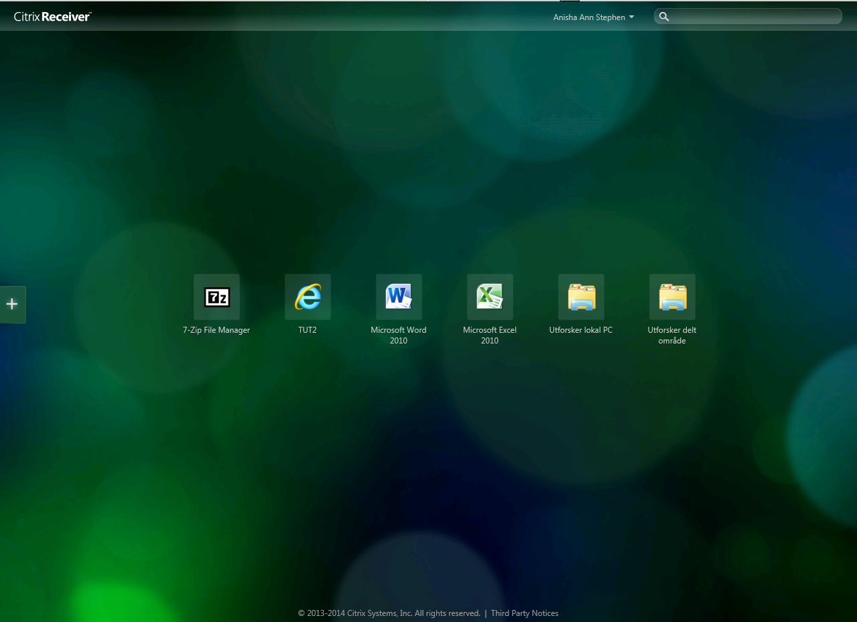This screenshot has height=622, width=857.
Task: Launch the Utforsker delt område folder icon
Action: [x=672, y=297]
